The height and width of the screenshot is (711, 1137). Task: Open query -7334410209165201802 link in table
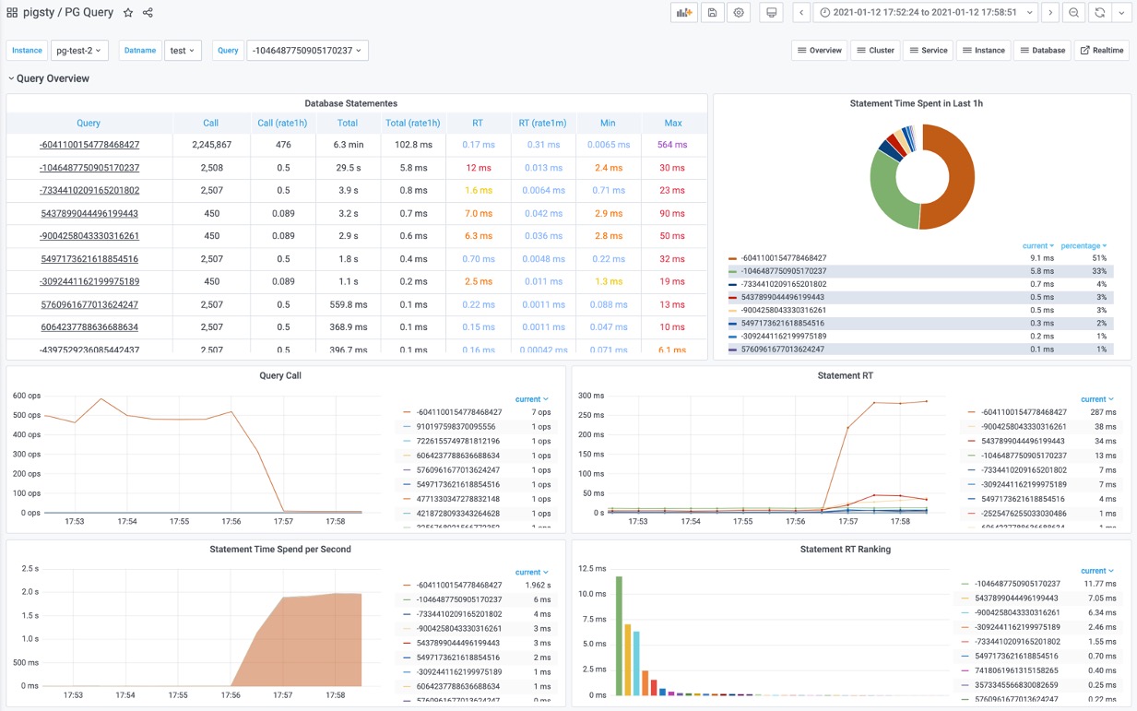pyautogui.click(x=89, y=191)
